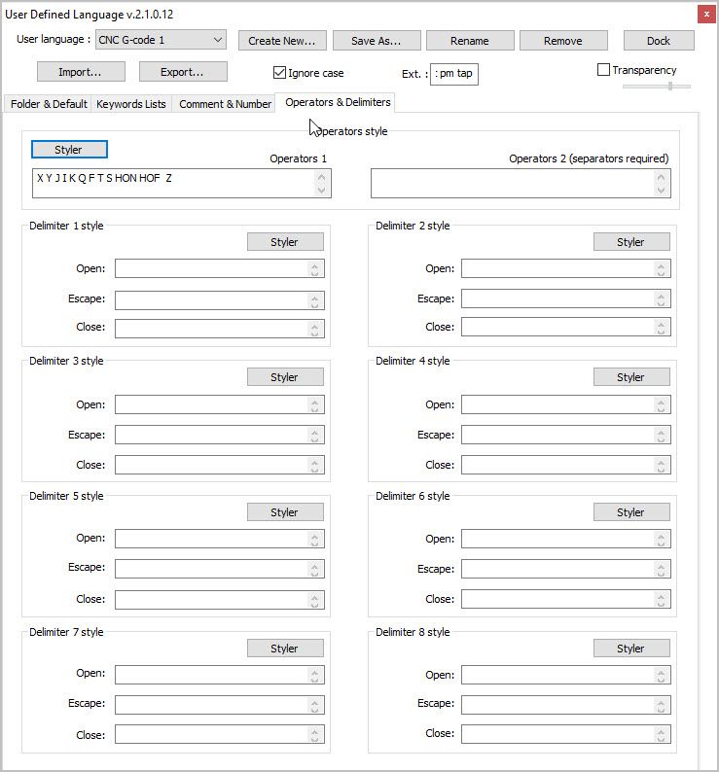Click Delimiter 5 Close field
719x772 pixels.
point(219,600)
